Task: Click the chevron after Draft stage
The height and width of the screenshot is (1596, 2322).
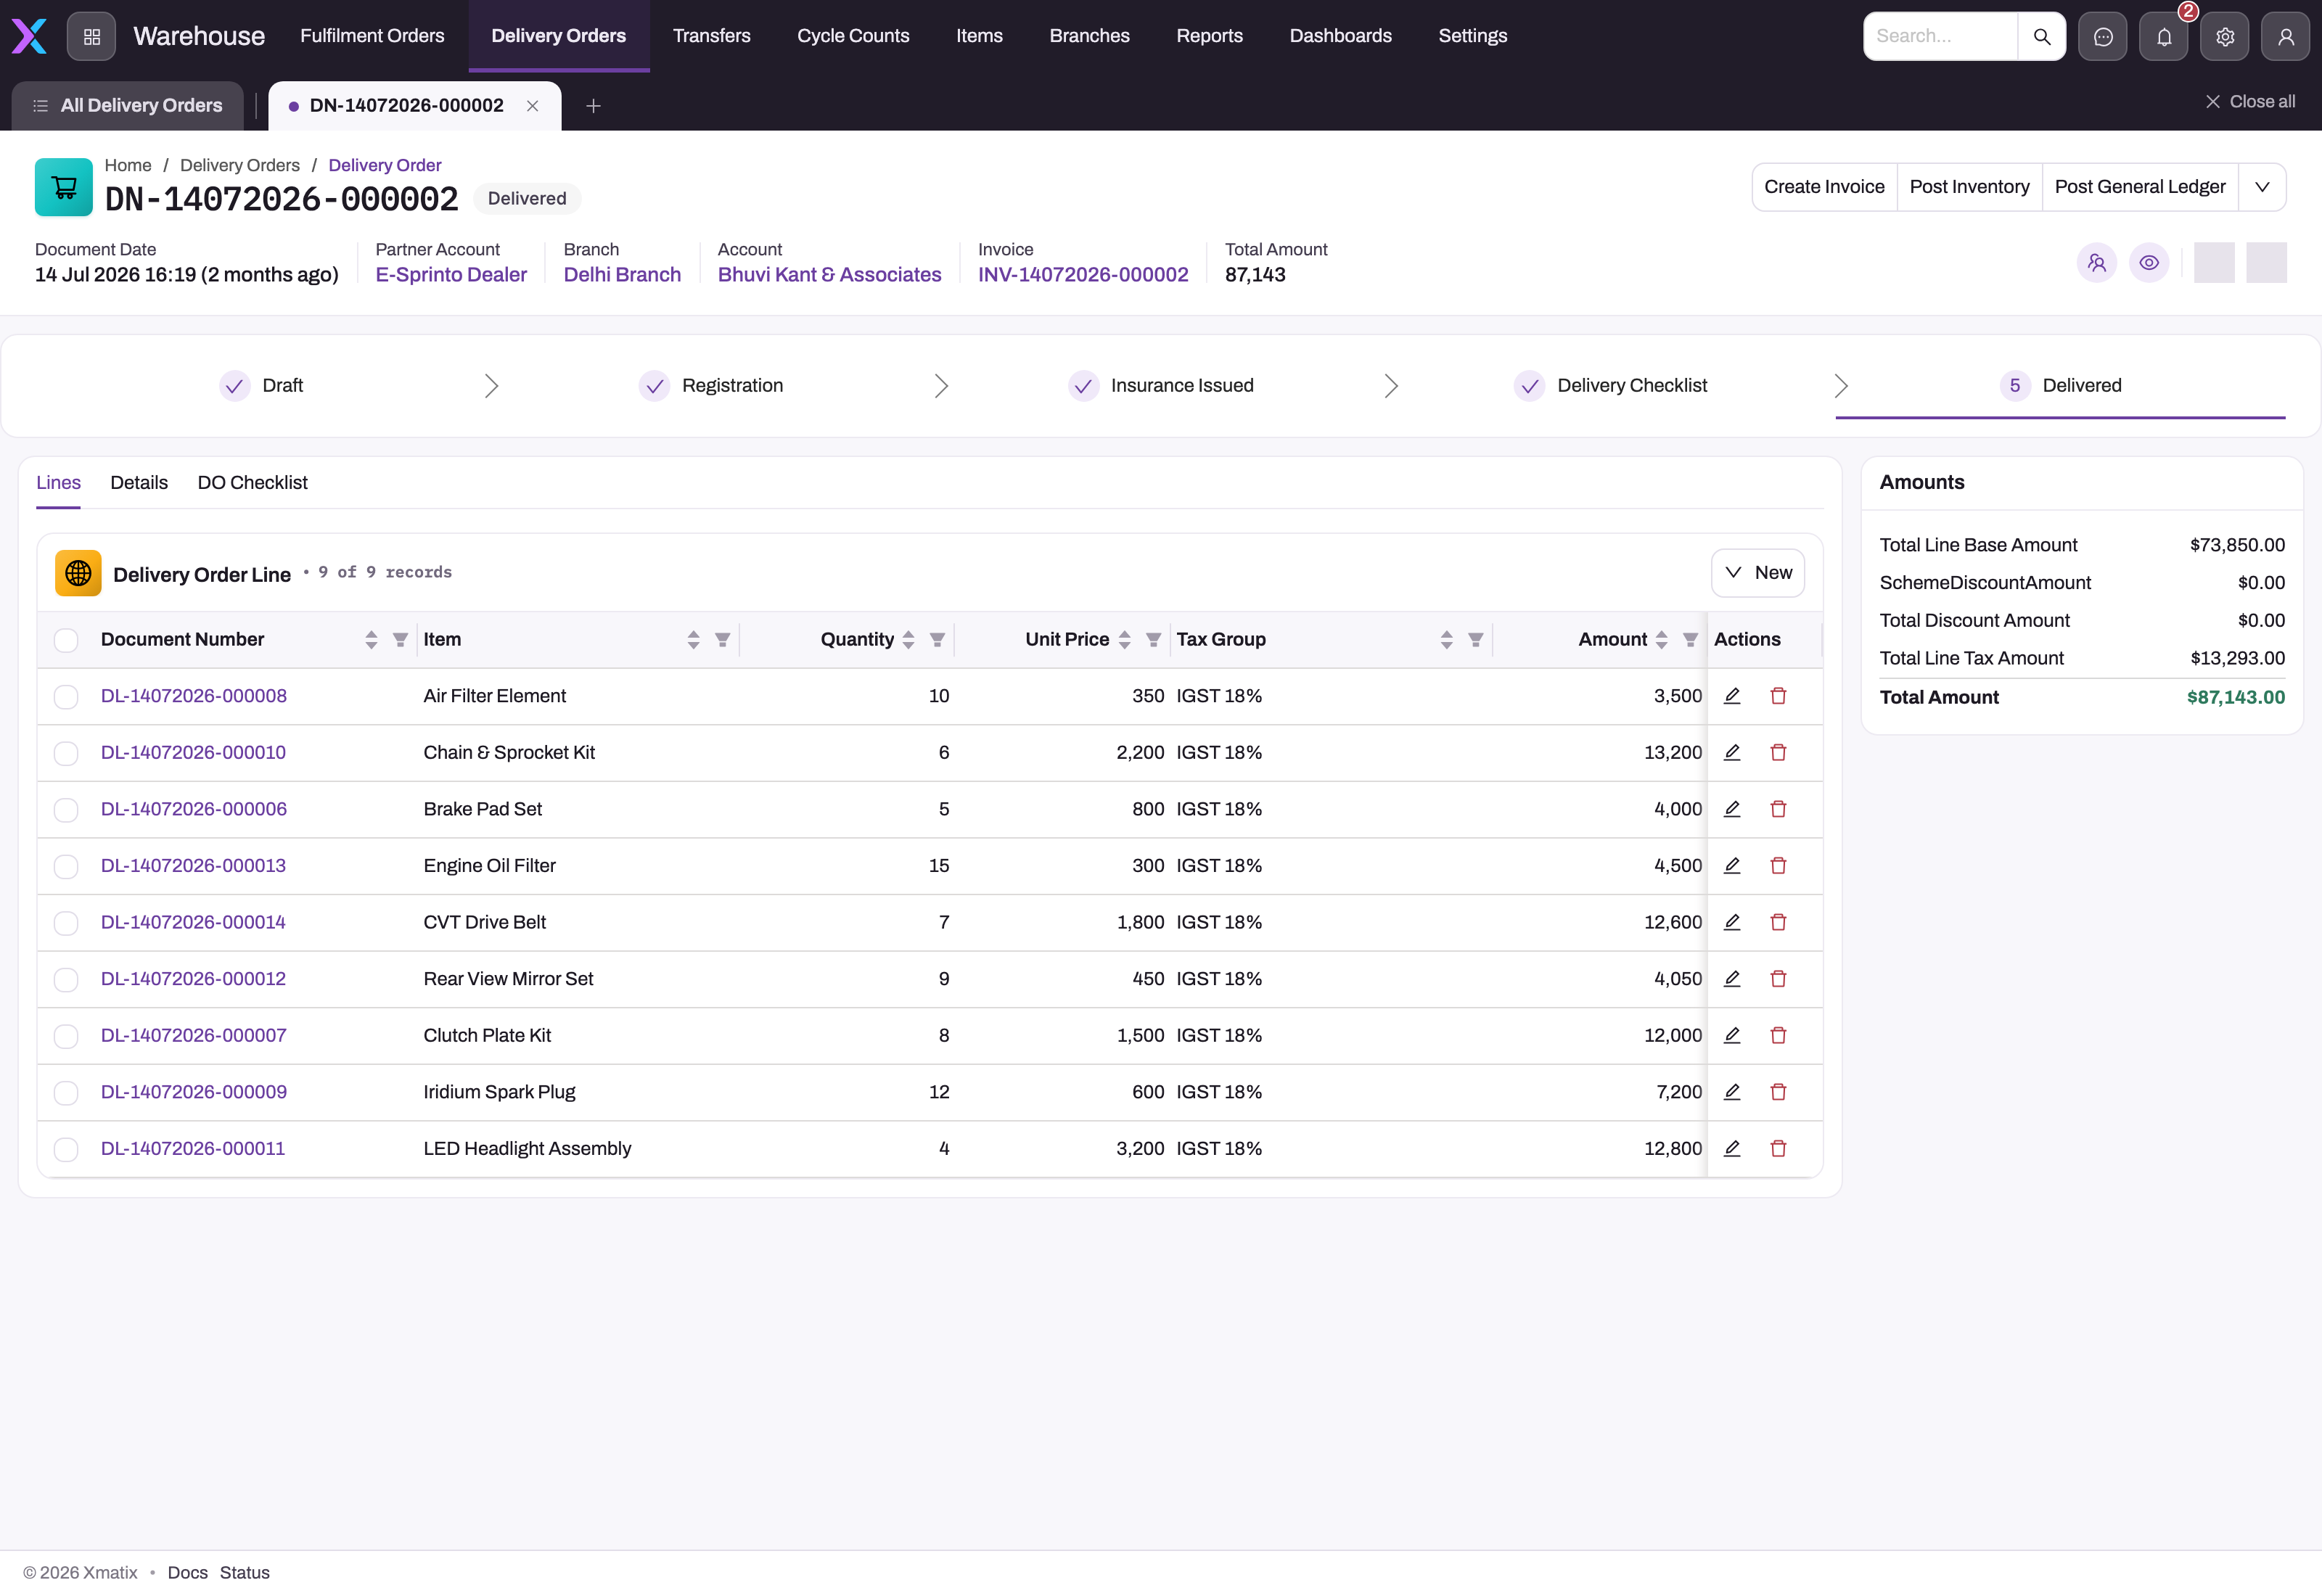Action: click(491, 386)
